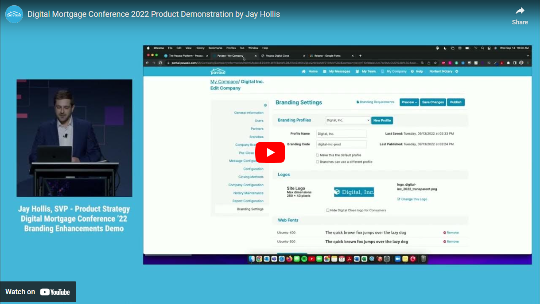Viewport: 540px width, 304px height.
Task: Open the Norbert Notary user menu
Action: (443, 71)
